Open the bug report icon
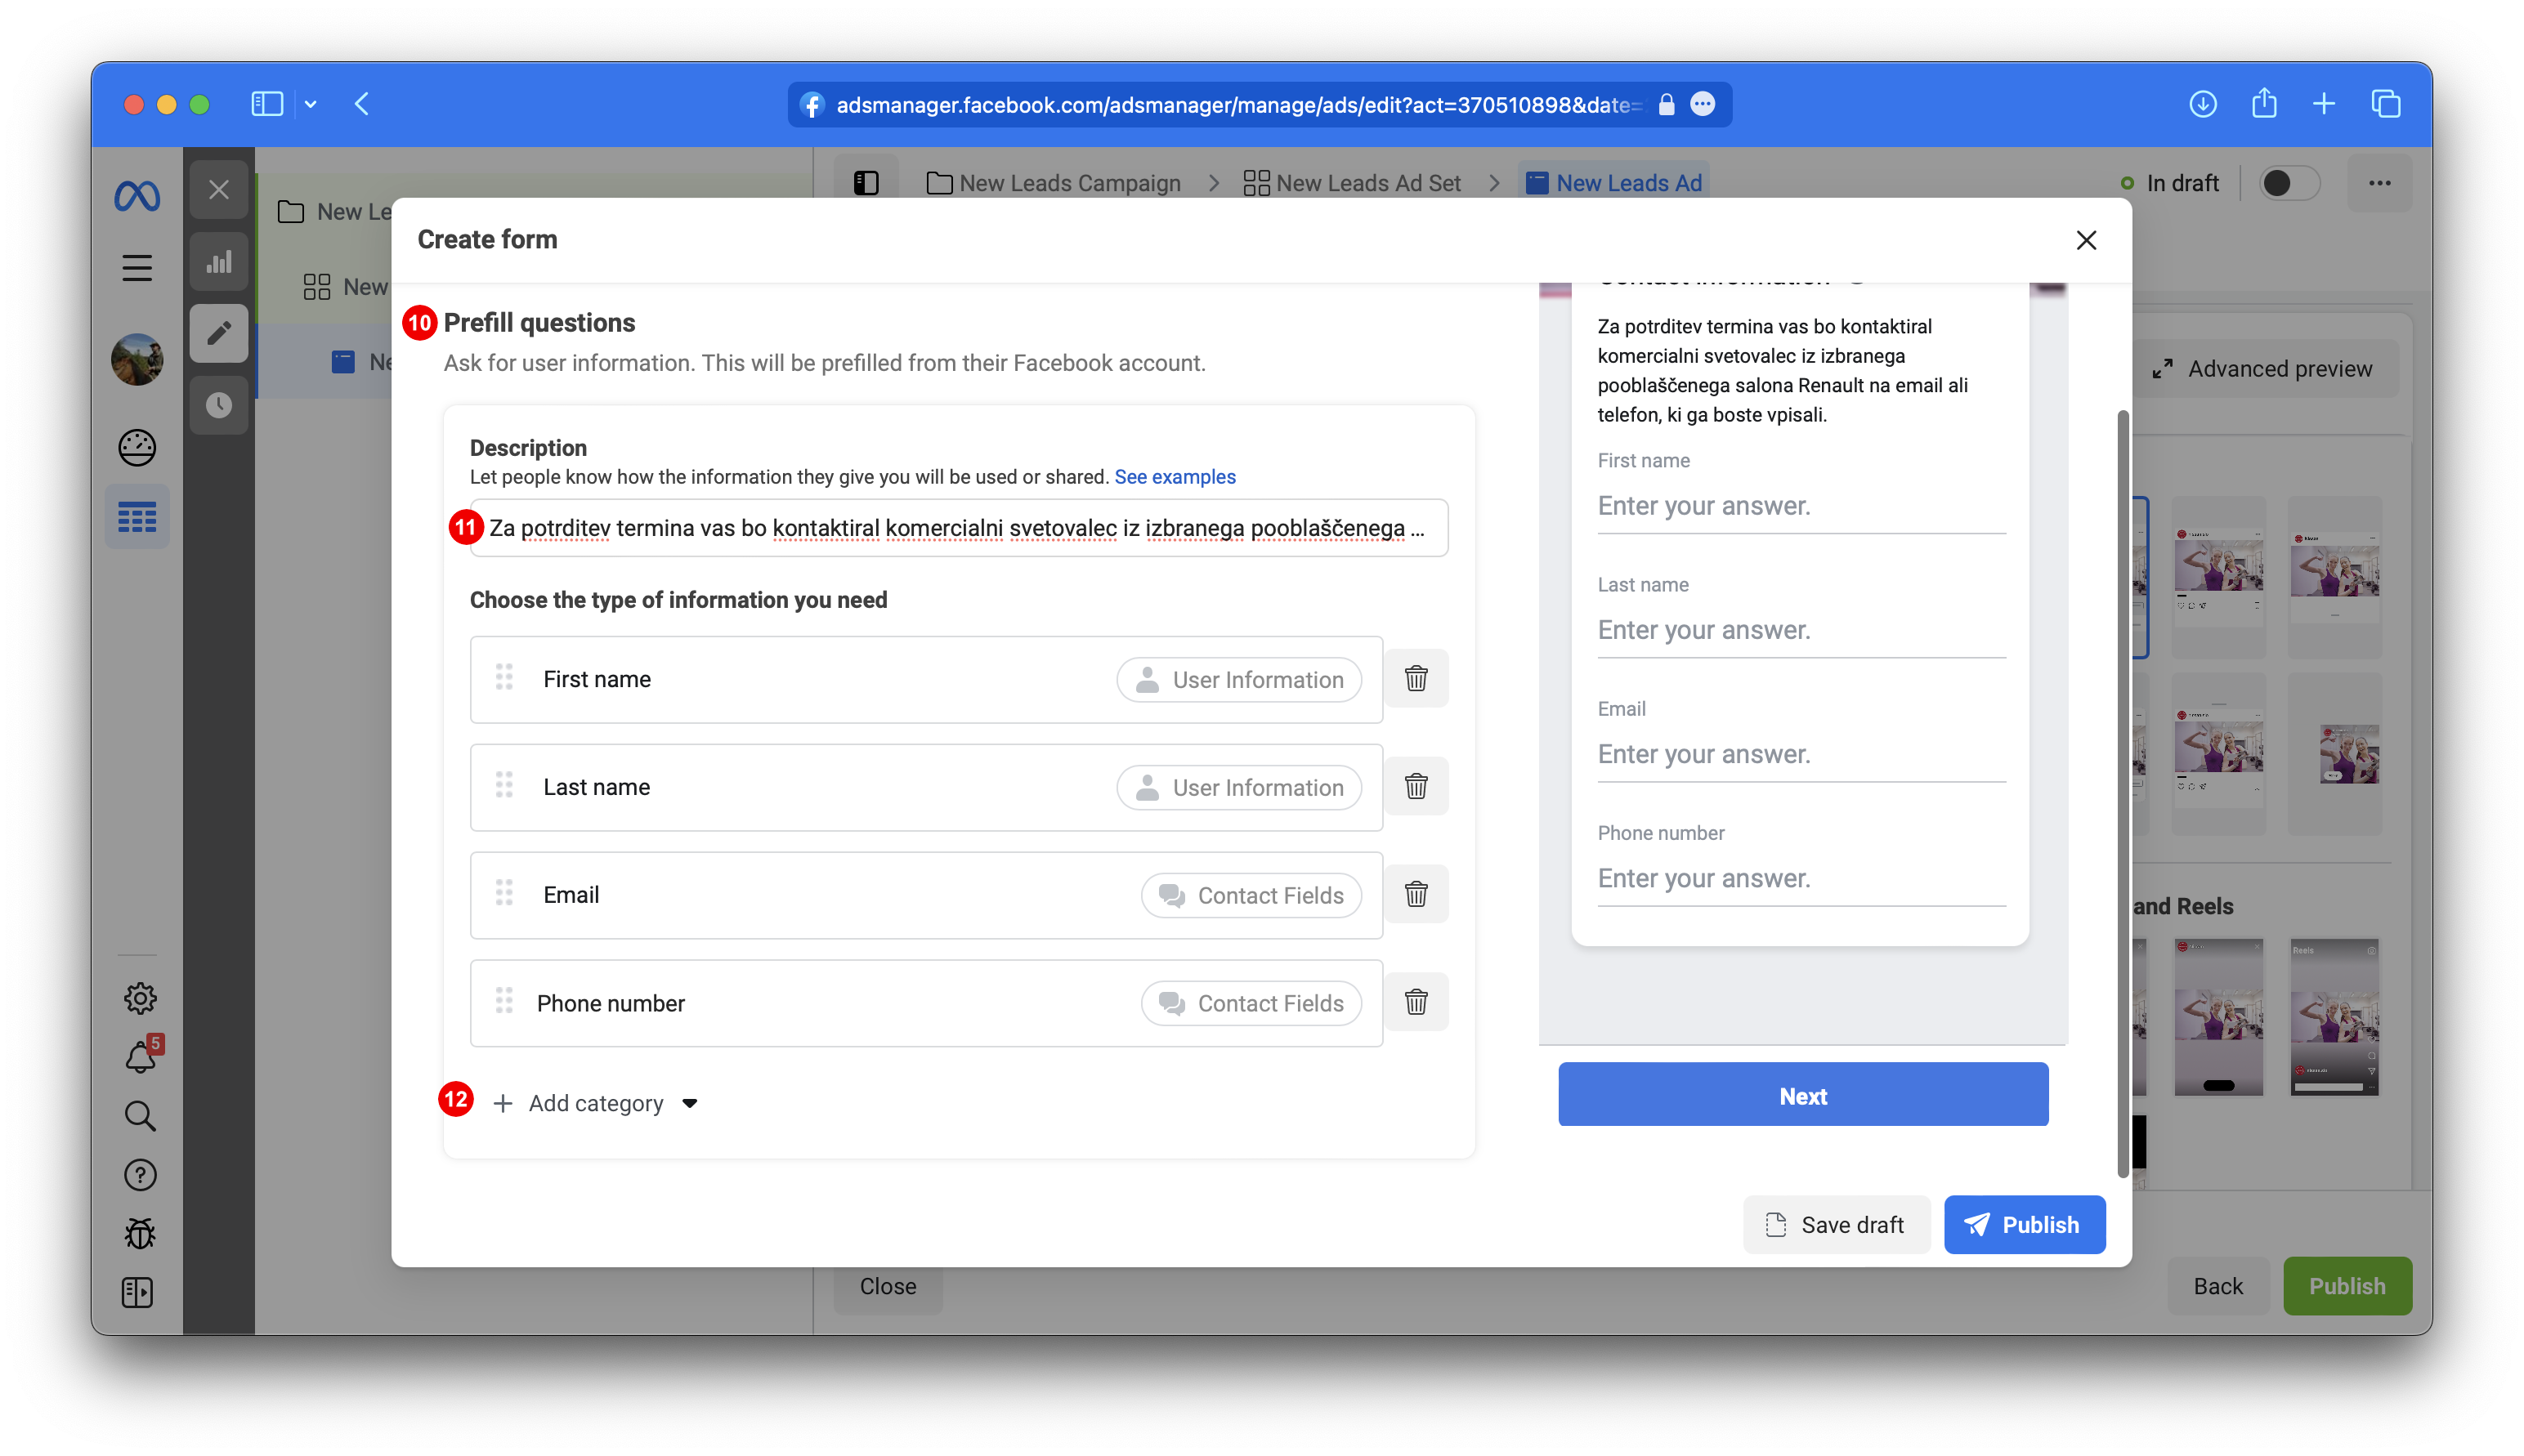This screenshot has width=2524, height=1456. point(140,1234)
